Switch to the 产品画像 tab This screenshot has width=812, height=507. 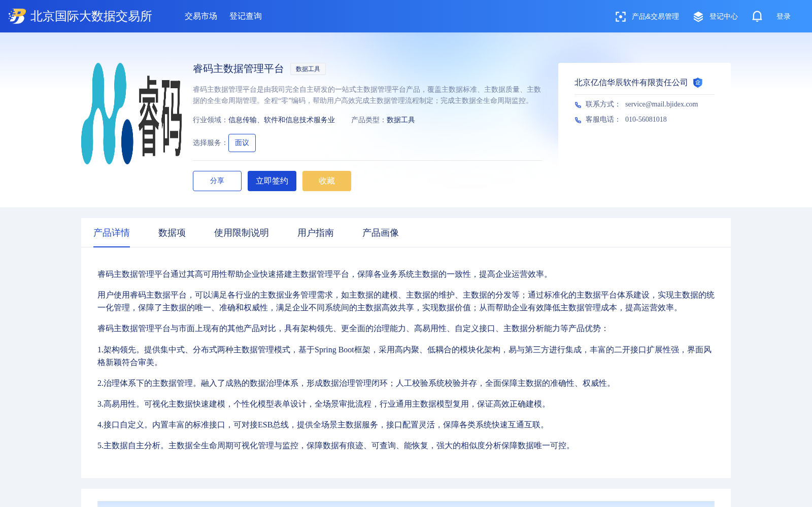(x=381, y=233)
